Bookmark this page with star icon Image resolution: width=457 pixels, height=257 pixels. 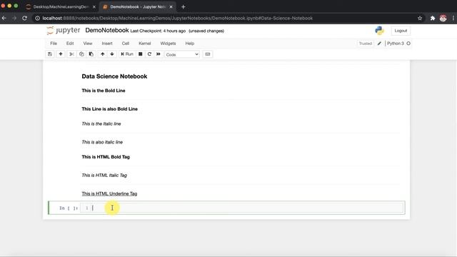click(x=420, y=18)
